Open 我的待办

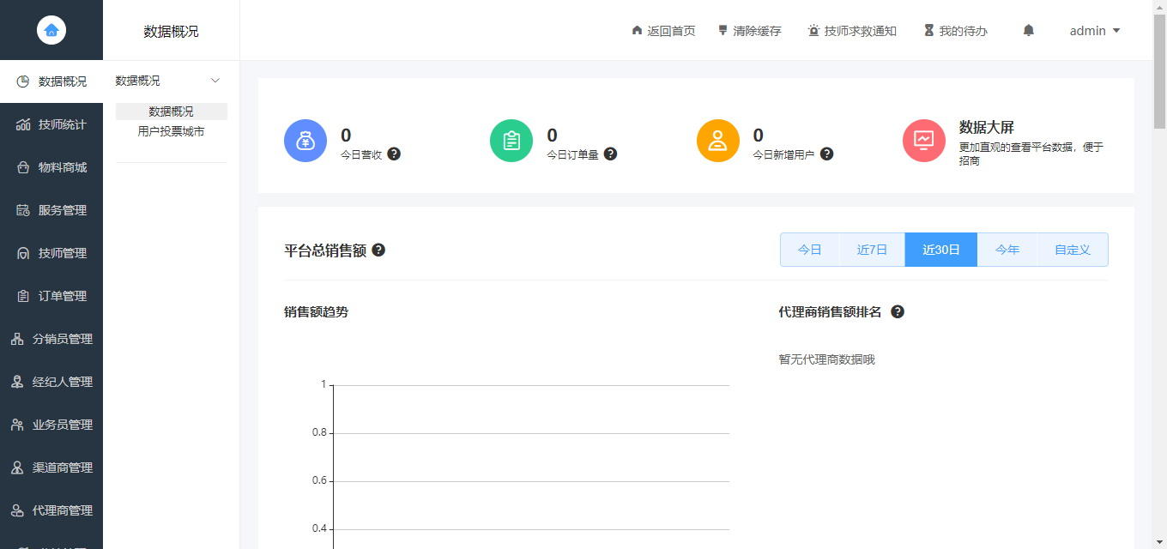coord(955,31)
